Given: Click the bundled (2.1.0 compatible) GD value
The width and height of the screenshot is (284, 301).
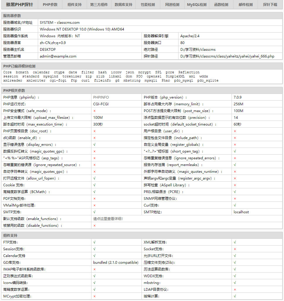Looking at the screenshot, I should tap(116, 262).
